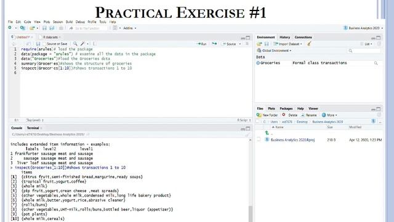Viewport: 394px width, 222px height.
Task: Click the Delete button in Files pane
Action: tap(290, 115)
